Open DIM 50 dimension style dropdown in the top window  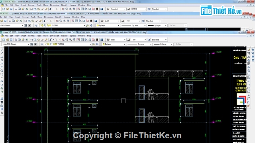tap(145, 9)
